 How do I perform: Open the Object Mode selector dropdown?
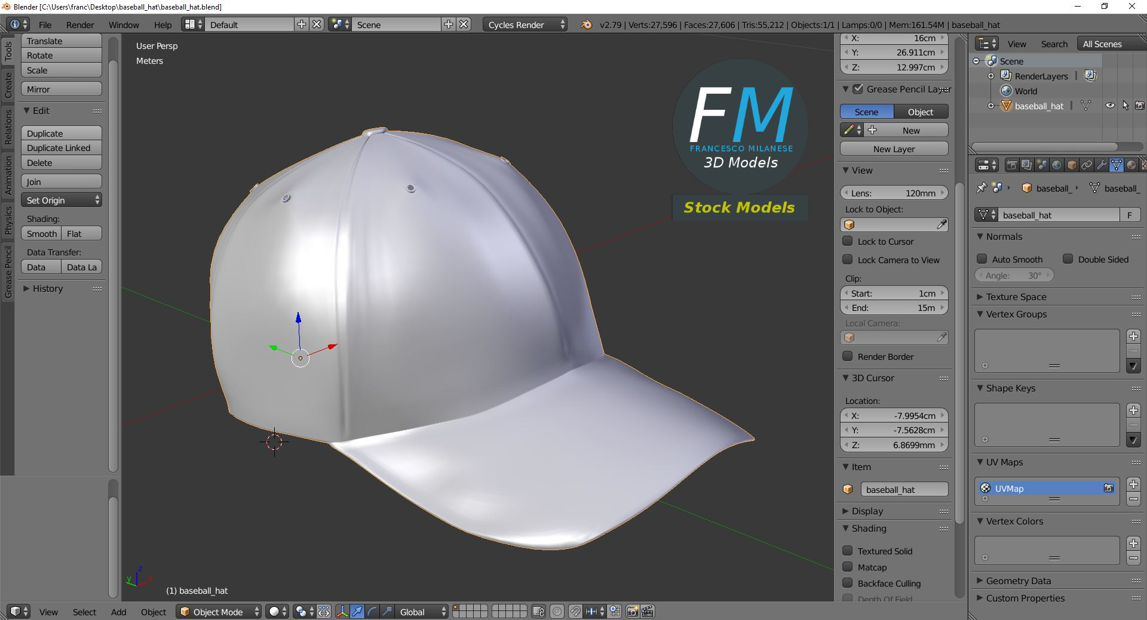click(x=219, y=612)
